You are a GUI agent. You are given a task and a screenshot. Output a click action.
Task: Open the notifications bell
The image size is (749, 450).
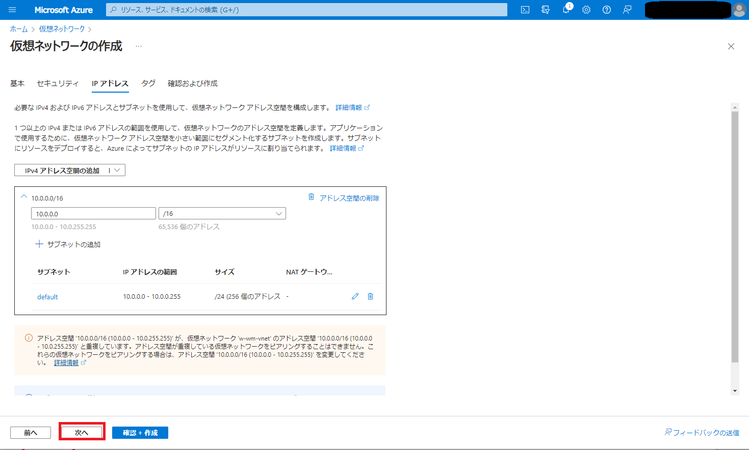click(x=566, y=10)
